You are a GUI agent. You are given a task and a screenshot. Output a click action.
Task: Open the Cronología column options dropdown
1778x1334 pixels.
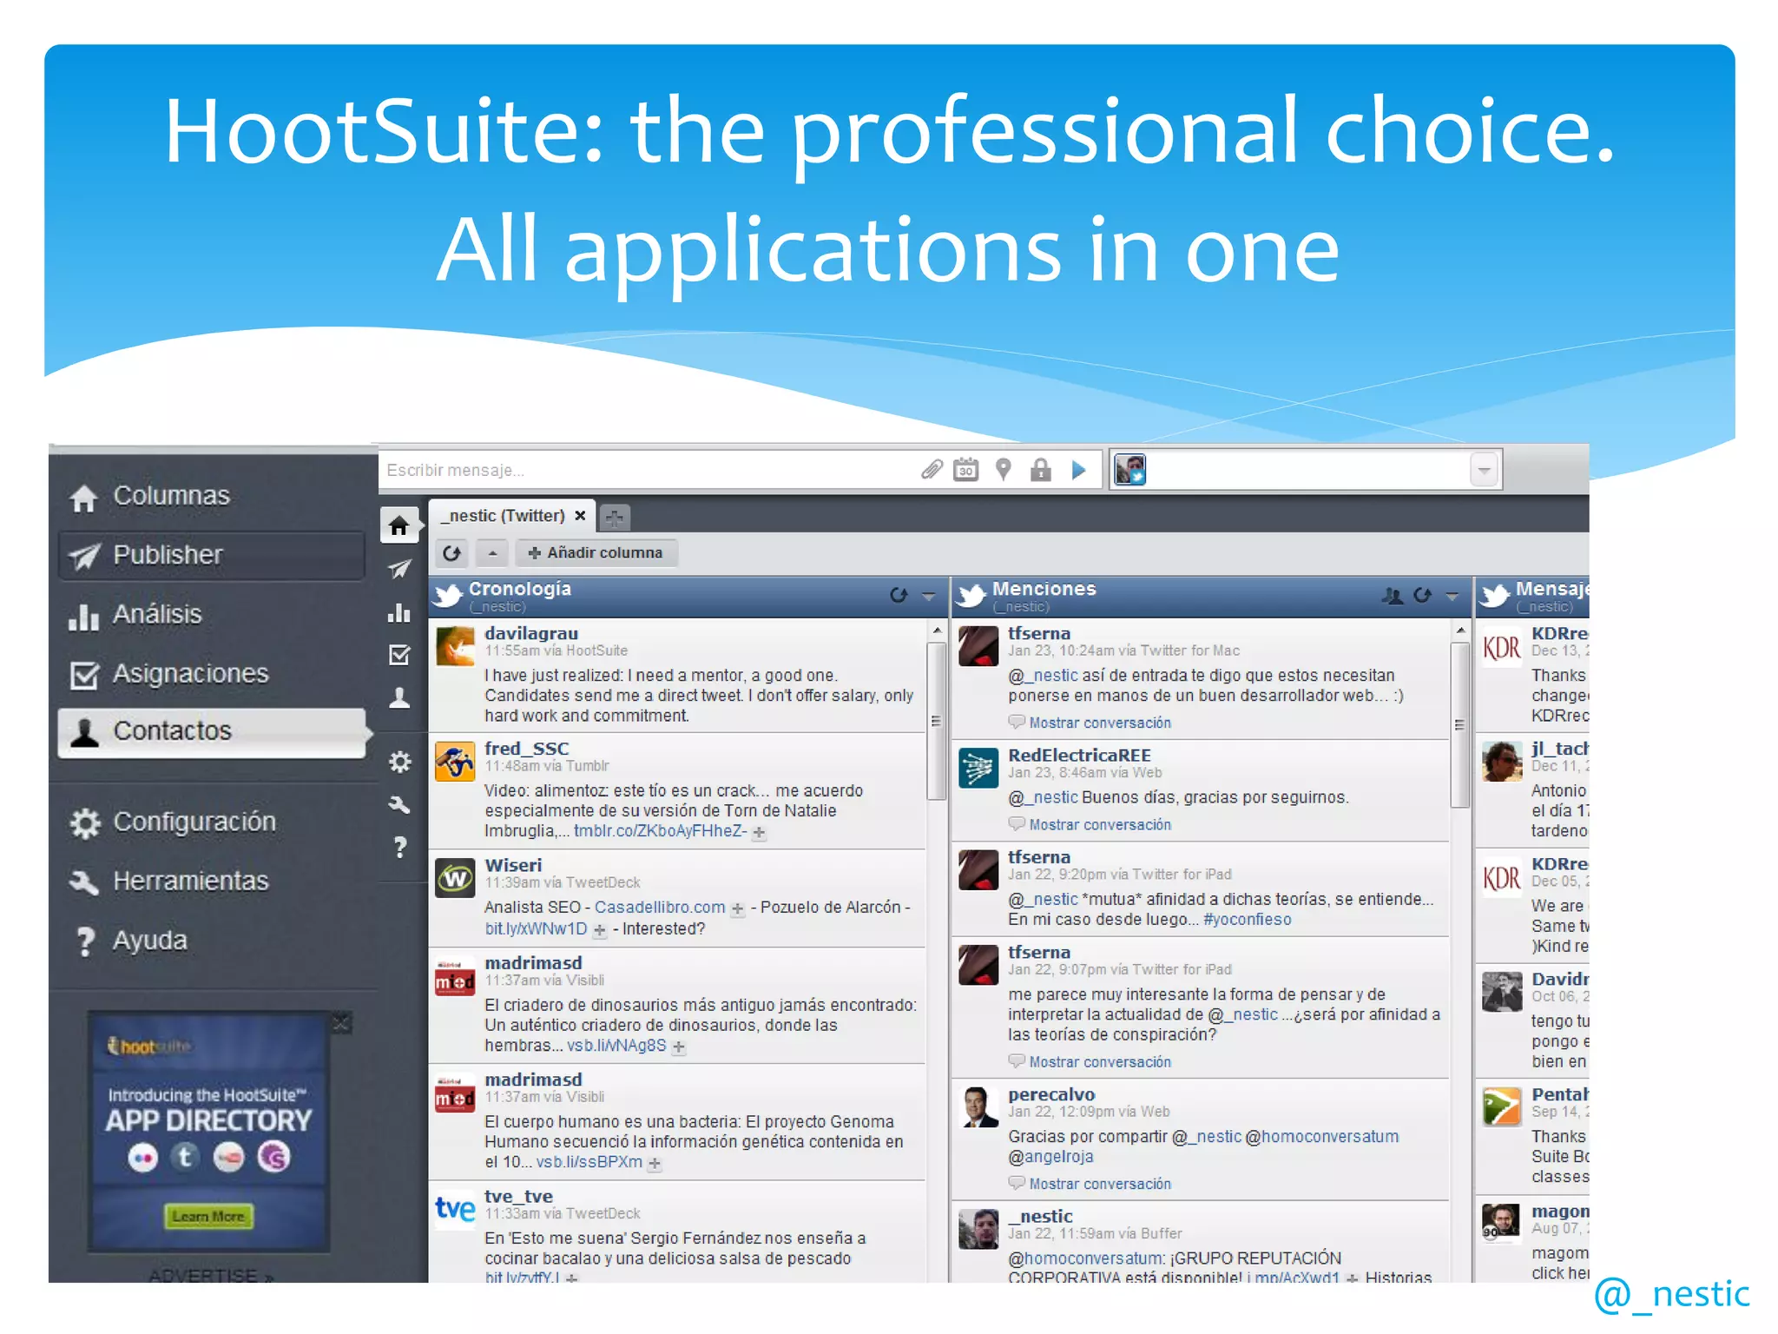(x=929, y=596)
